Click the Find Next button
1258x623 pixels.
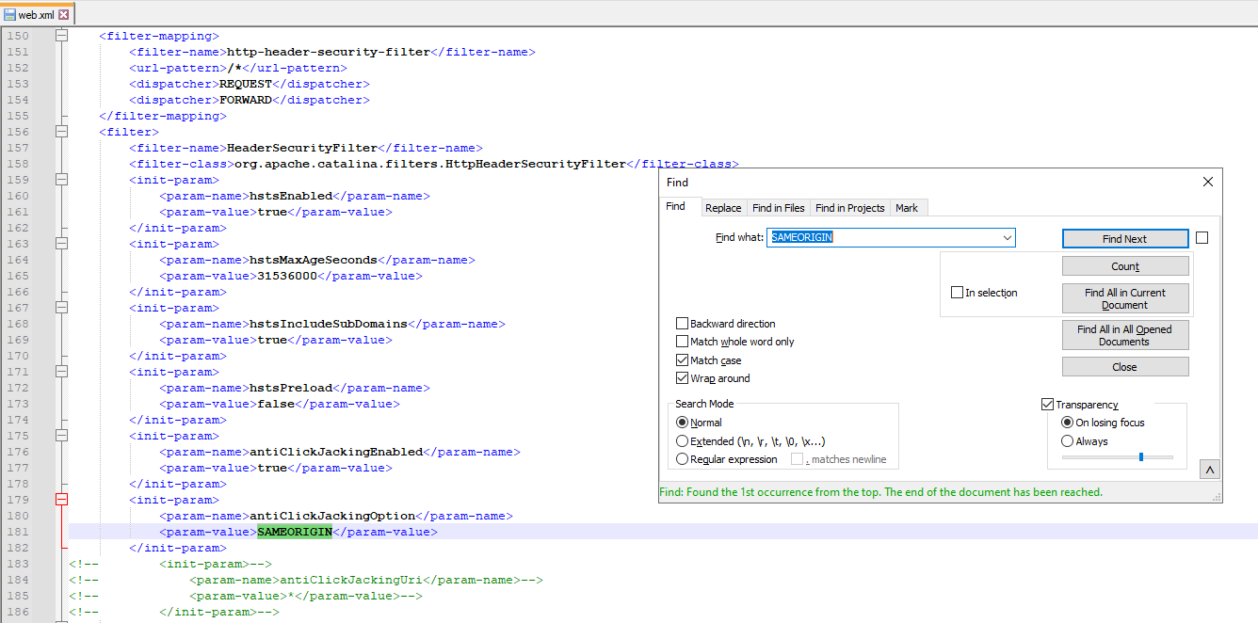point(1125,238)
